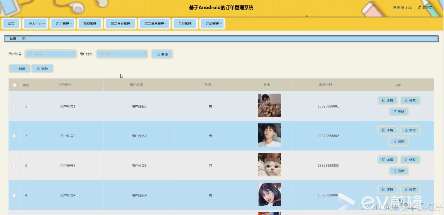Toggle the select-all checkbox in table header
This screenshot has width=444, height=215.
click(x=14, y=85)
